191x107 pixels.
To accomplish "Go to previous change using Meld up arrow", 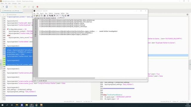I will pos(29,7).
